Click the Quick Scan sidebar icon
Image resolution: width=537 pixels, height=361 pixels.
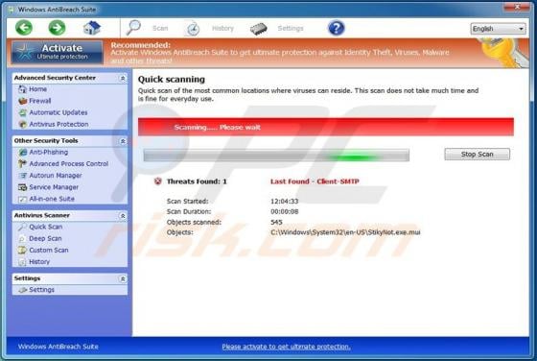click(23, 227)
